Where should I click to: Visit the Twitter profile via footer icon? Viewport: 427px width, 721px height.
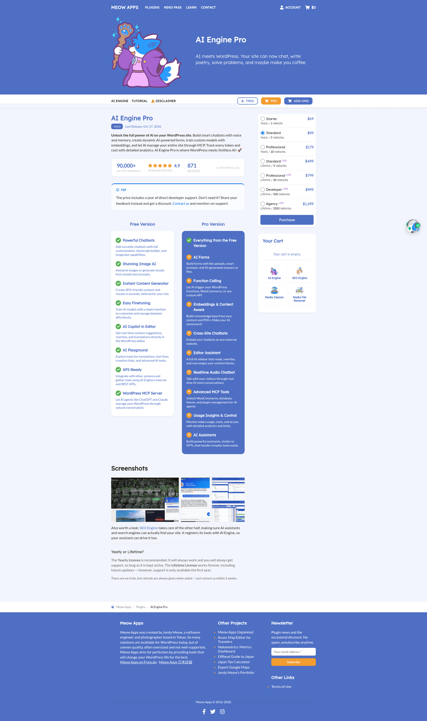pos(213,712)
